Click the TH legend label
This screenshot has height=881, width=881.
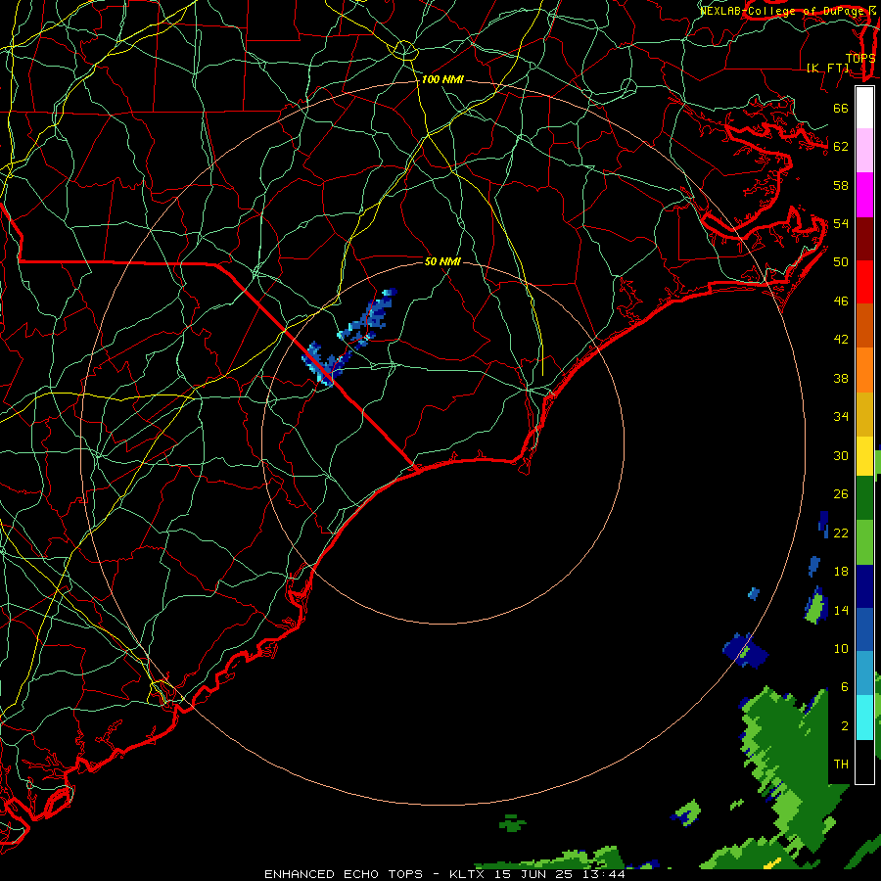coord(841,765)
